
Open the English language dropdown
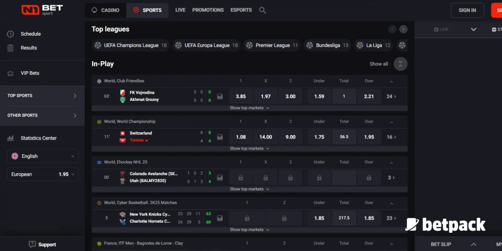pyautogui.click(x=42, y=156)
